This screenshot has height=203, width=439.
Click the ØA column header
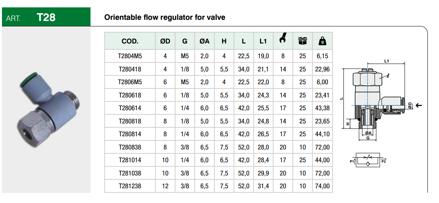[x=204, y=41]
